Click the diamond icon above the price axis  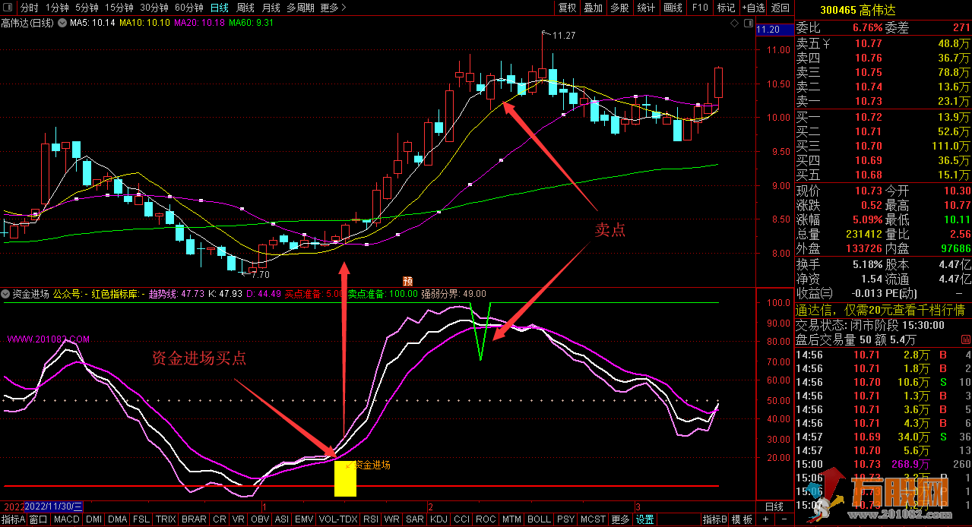(x=735, y=23)
